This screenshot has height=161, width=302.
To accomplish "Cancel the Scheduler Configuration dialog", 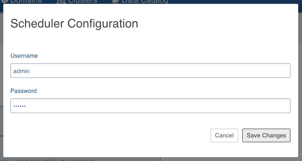I will pos(224,135).
